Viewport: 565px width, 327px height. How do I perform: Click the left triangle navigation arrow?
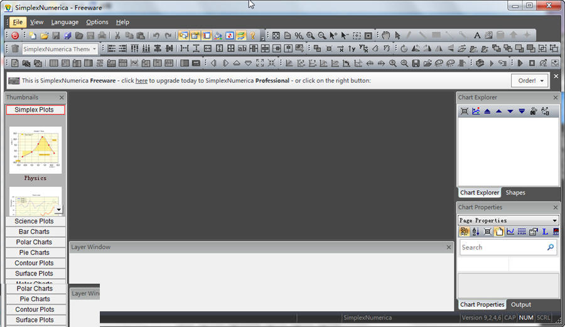pos(213,63)
